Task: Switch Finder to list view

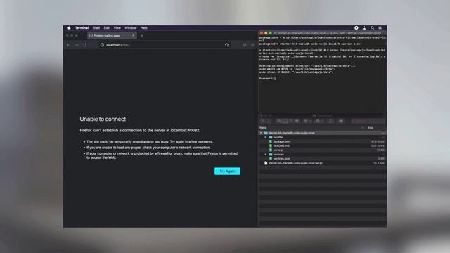Action: coord(285,121)
